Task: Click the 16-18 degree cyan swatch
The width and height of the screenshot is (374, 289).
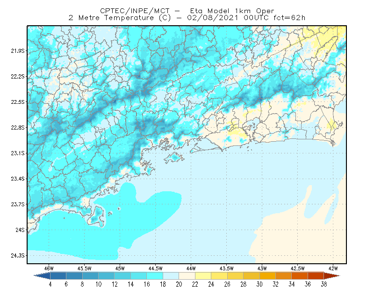Action: (x=155, y=276)
